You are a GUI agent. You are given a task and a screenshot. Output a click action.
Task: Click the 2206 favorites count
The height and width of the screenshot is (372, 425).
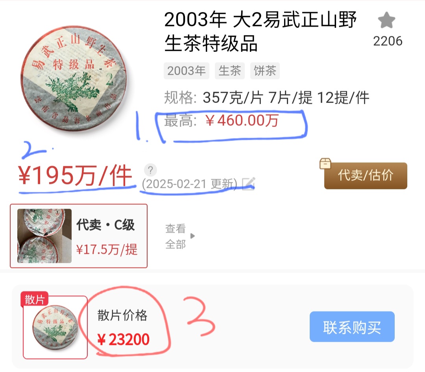click(388, 41)
